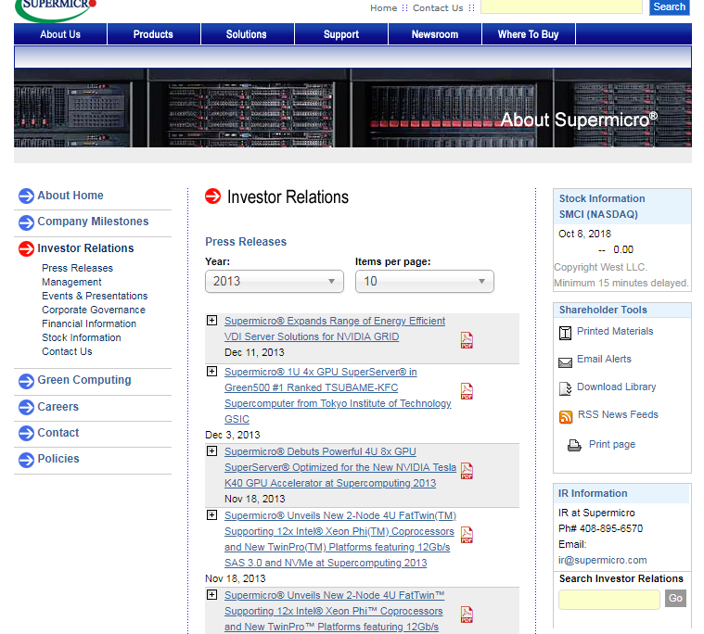Click the Email Alerts envelope icon
Image resolution: width=704 pixels, height=634 pixels.
coord(565,362)
